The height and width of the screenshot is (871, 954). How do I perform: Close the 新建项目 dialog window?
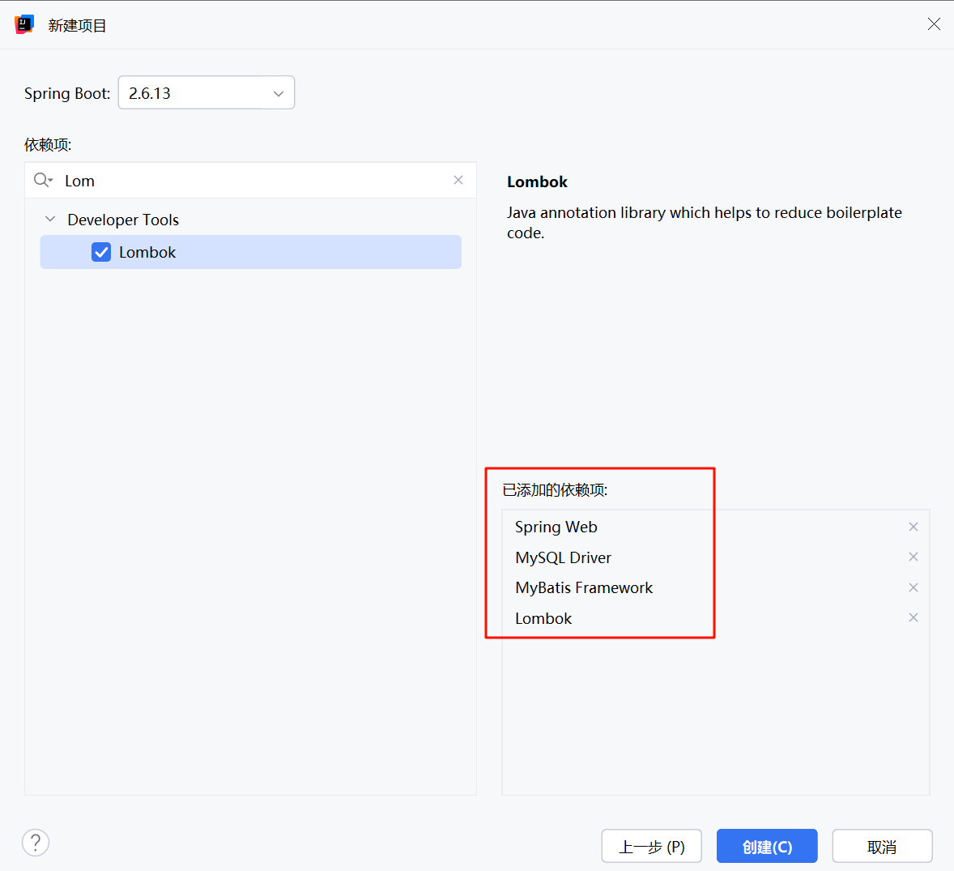pos(933,23)
